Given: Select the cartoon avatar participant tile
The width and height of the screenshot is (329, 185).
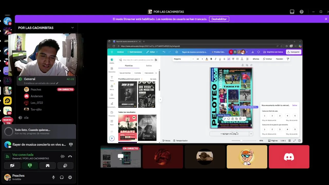Looking at the screenshot, I should [247, 157].
